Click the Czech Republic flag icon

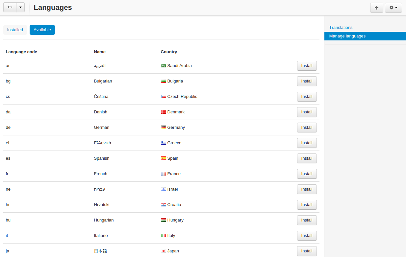click(x=164, y=97)
